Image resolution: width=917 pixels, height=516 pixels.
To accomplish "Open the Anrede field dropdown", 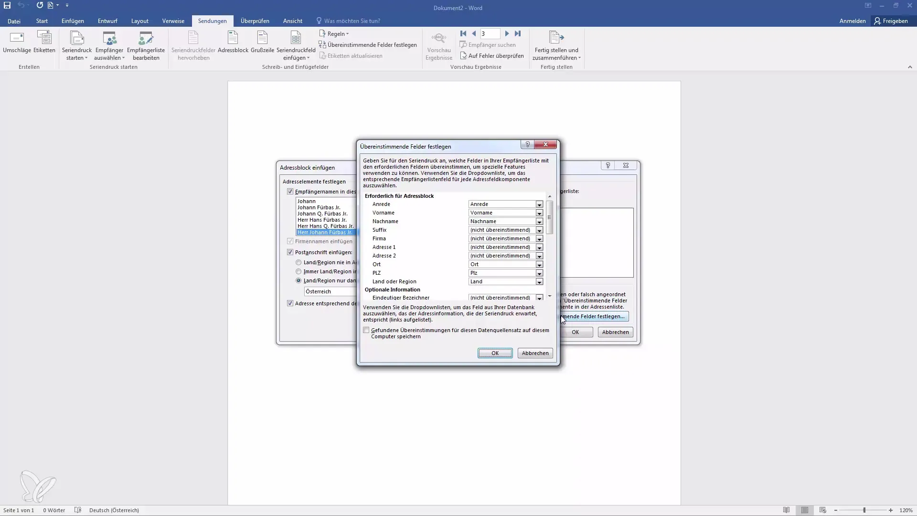I will (539, 204).
